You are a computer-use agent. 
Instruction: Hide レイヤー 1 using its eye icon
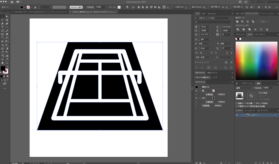237,115
